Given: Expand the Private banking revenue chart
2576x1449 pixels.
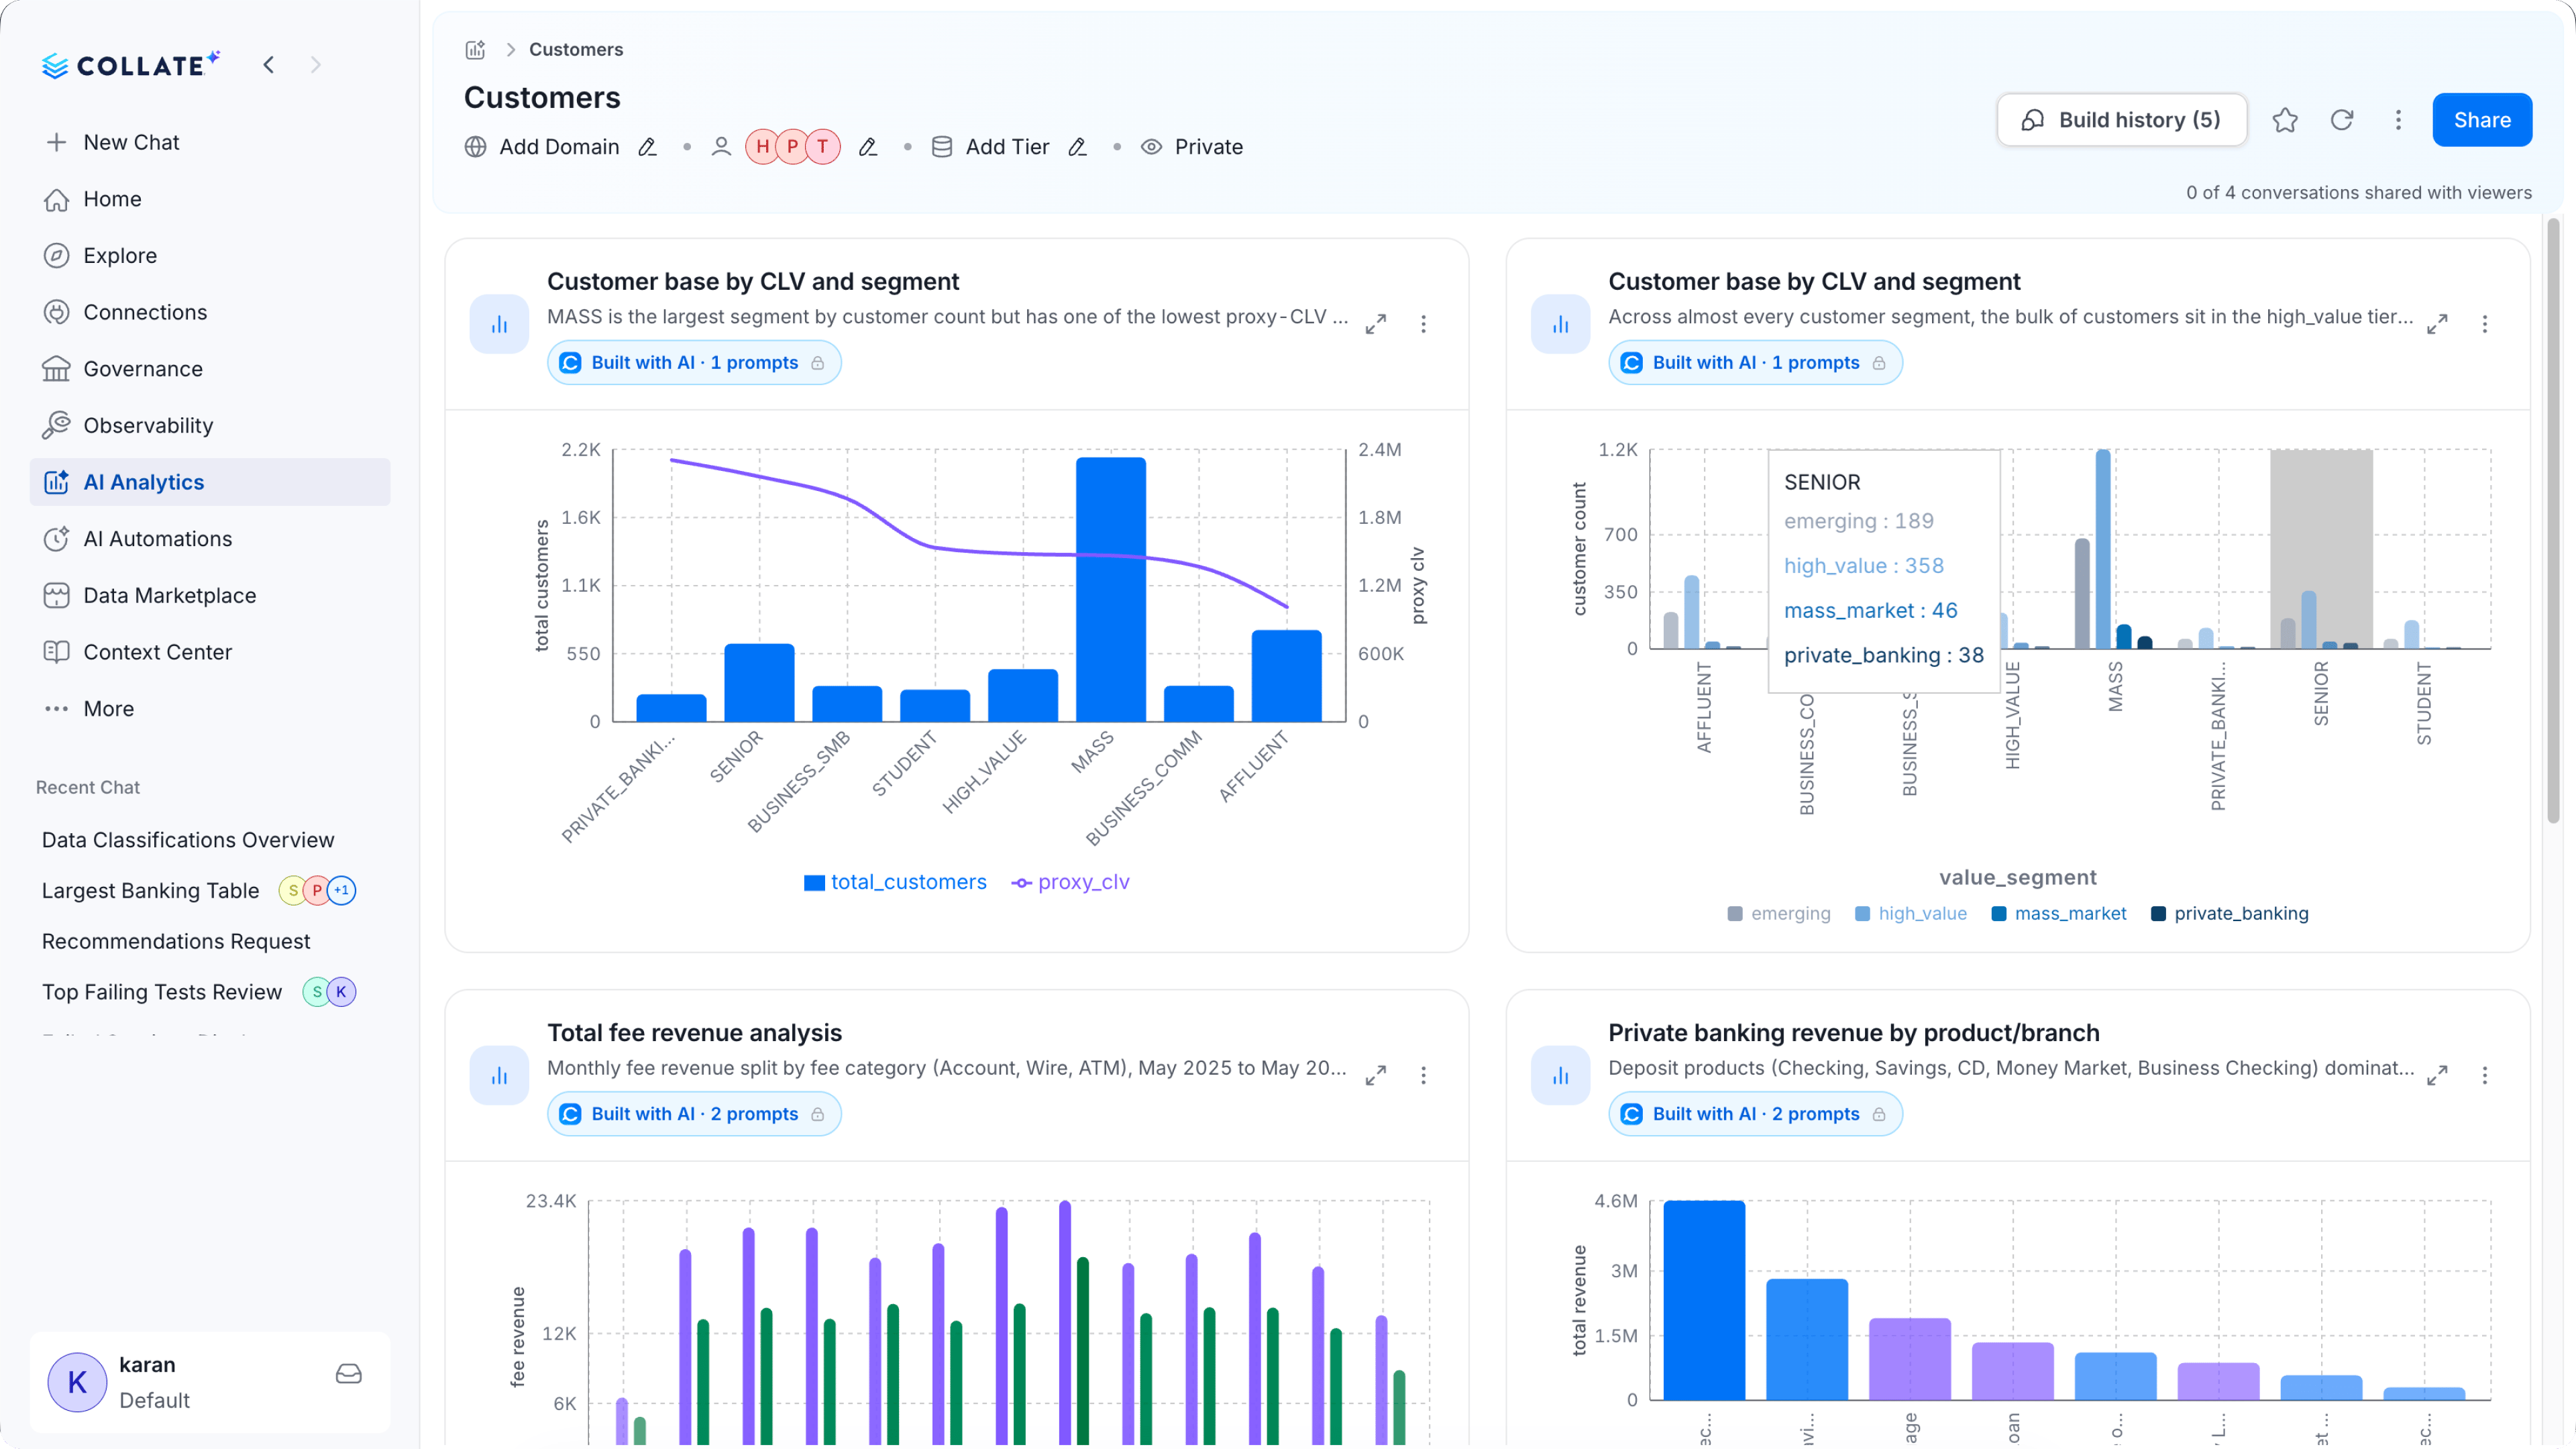Looking at the screenshot, I should tap(2437, 1075).
